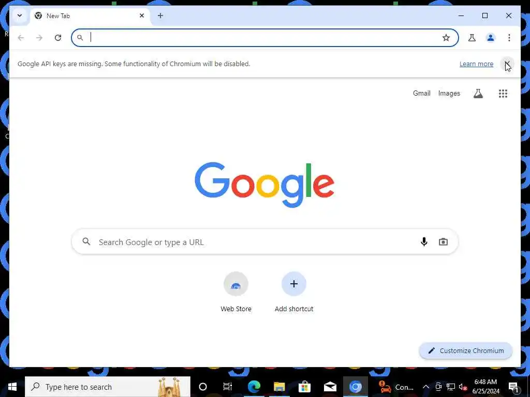
Task: Open a new tab with the plus button
Action: click(x=160, y=16)
